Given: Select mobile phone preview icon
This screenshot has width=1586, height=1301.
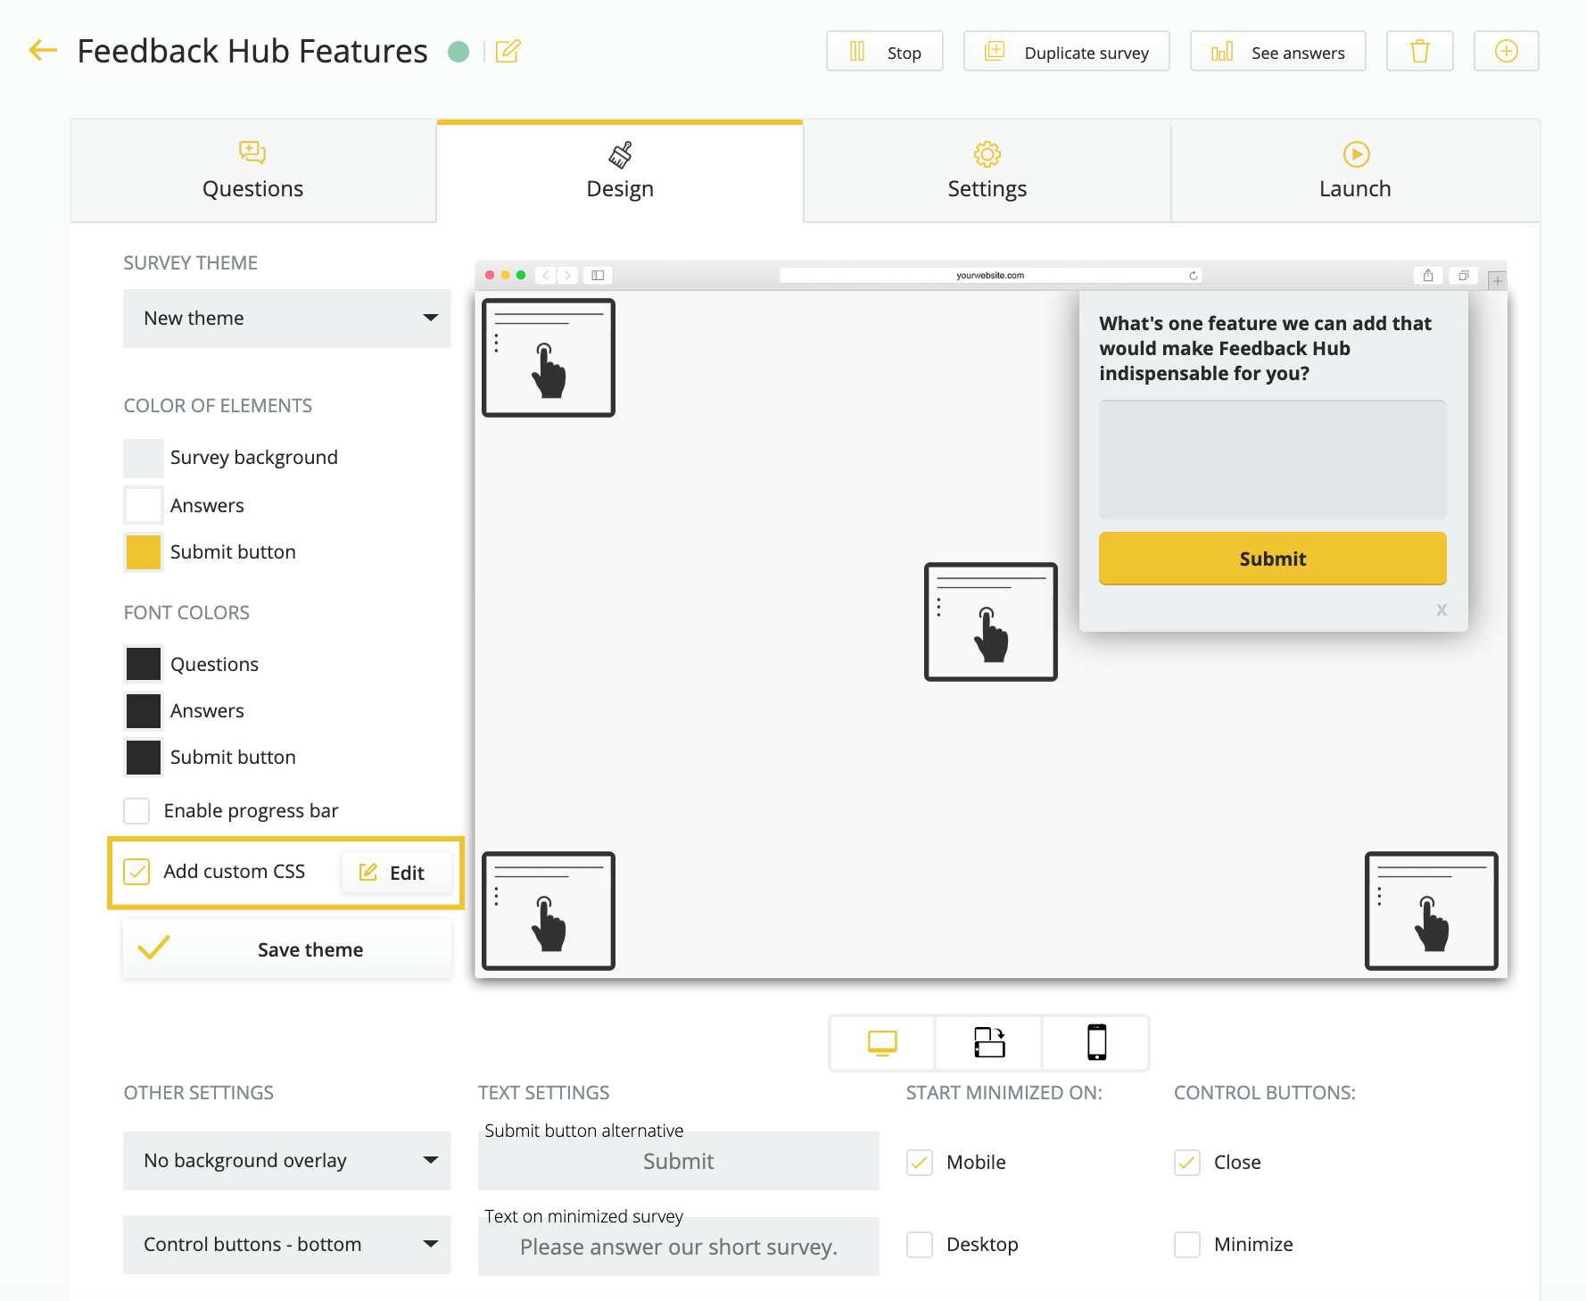Looking at the screenshot, I should [1096, 1042].
